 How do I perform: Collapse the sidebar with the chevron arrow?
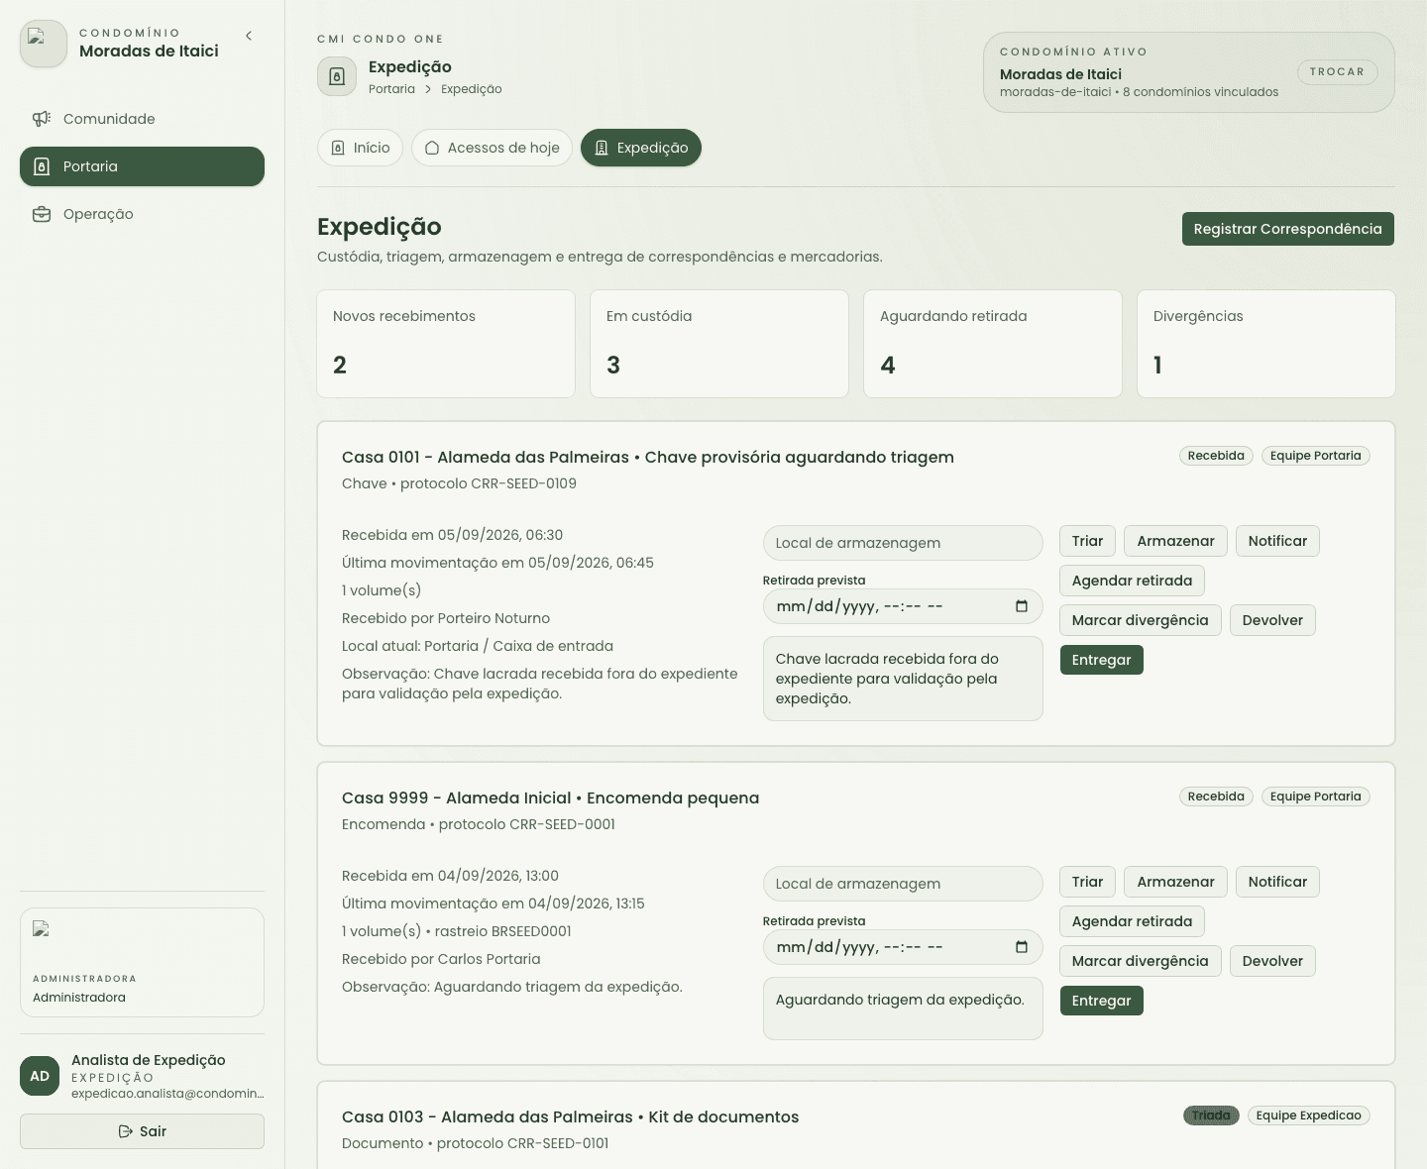pos(249,36)
